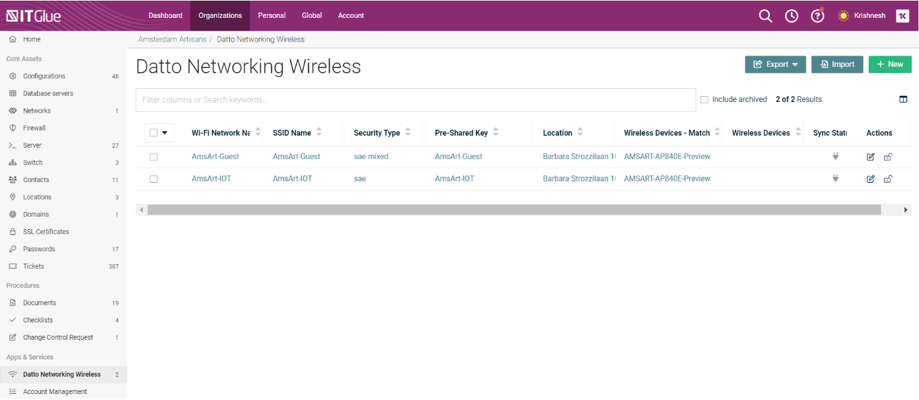Sort by Security Type column arrows
Image resolution: width=919 pixels, height=400 pixels.
pos(408,132)
